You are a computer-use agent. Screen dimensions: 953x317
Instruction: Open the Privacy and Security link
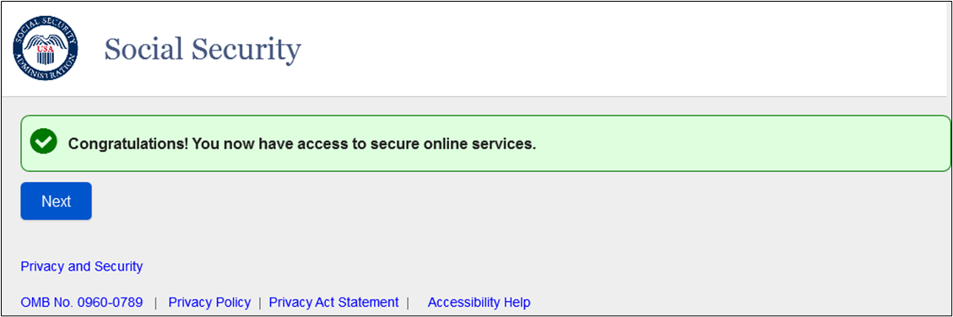pos(81,266)
